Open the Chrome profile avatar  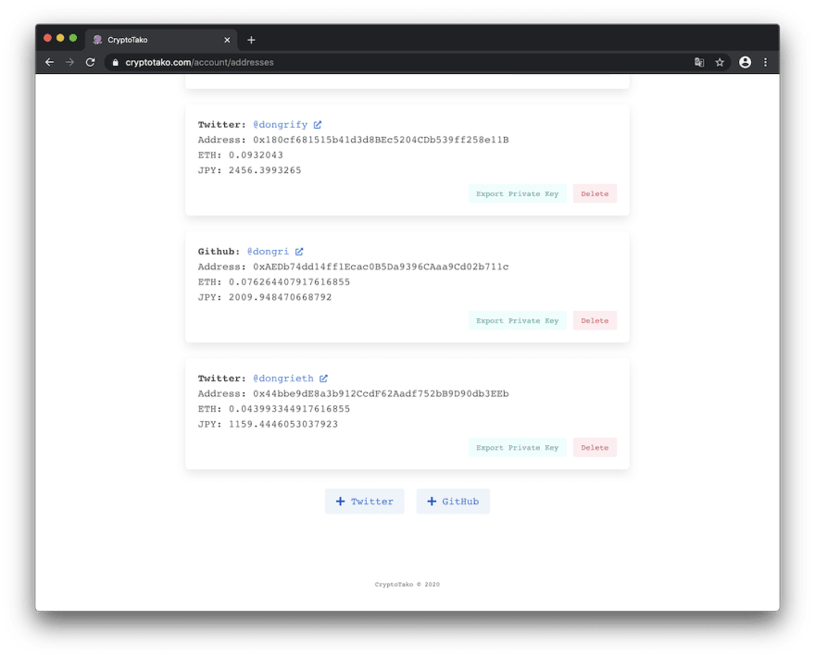click(x=745, y=62)
